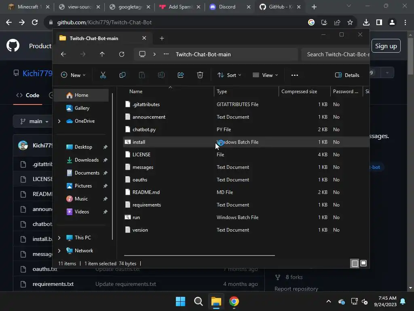
Task: Click the Explorer horizontal scrollbar
Action: point(199,256)
